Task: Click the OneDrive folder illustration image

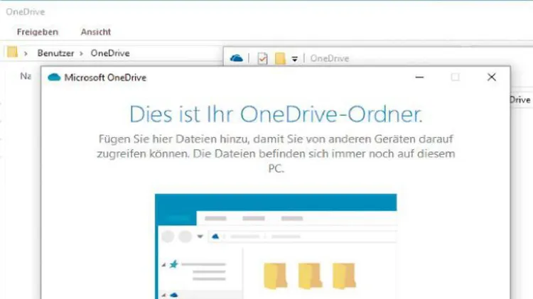Action: (x=276, y=246)
